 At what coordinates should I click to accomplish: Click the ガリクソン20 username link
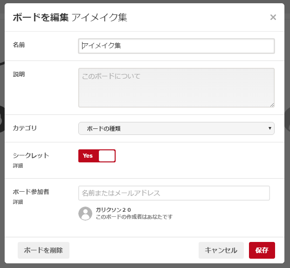tap(113, 210)
